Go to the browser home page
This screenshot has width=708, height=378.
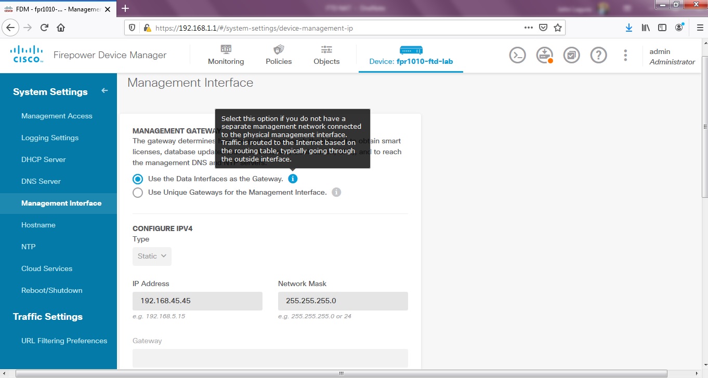[x=61, y=28]
